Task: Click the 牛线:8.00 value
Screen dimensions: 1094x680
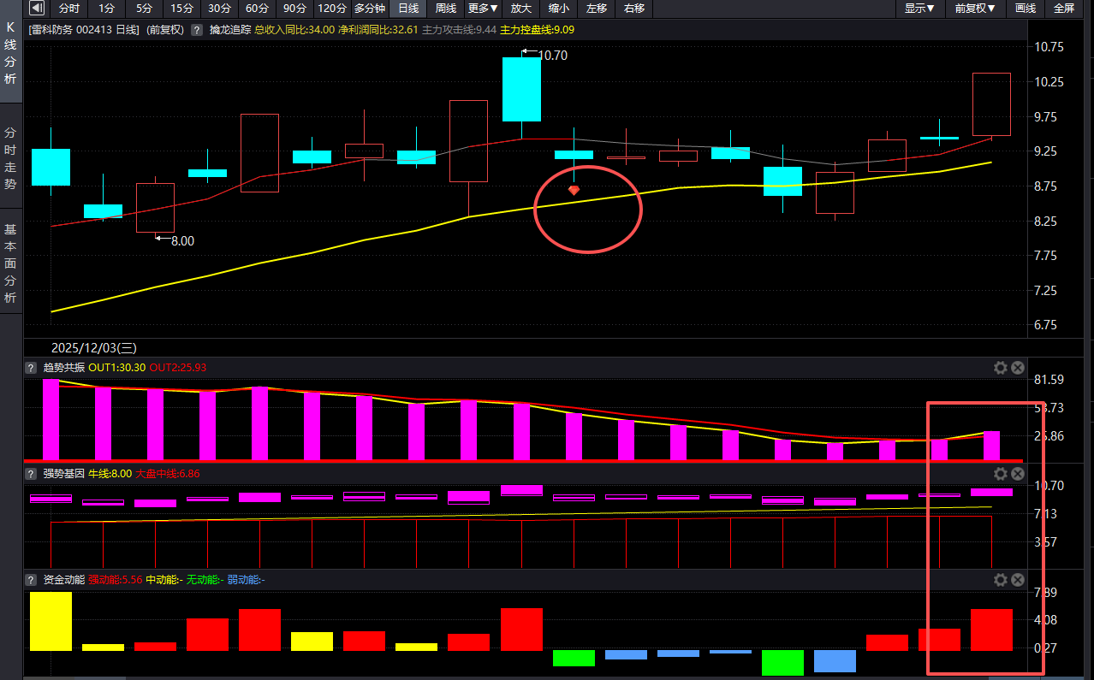Action: [x=110, y=473]
